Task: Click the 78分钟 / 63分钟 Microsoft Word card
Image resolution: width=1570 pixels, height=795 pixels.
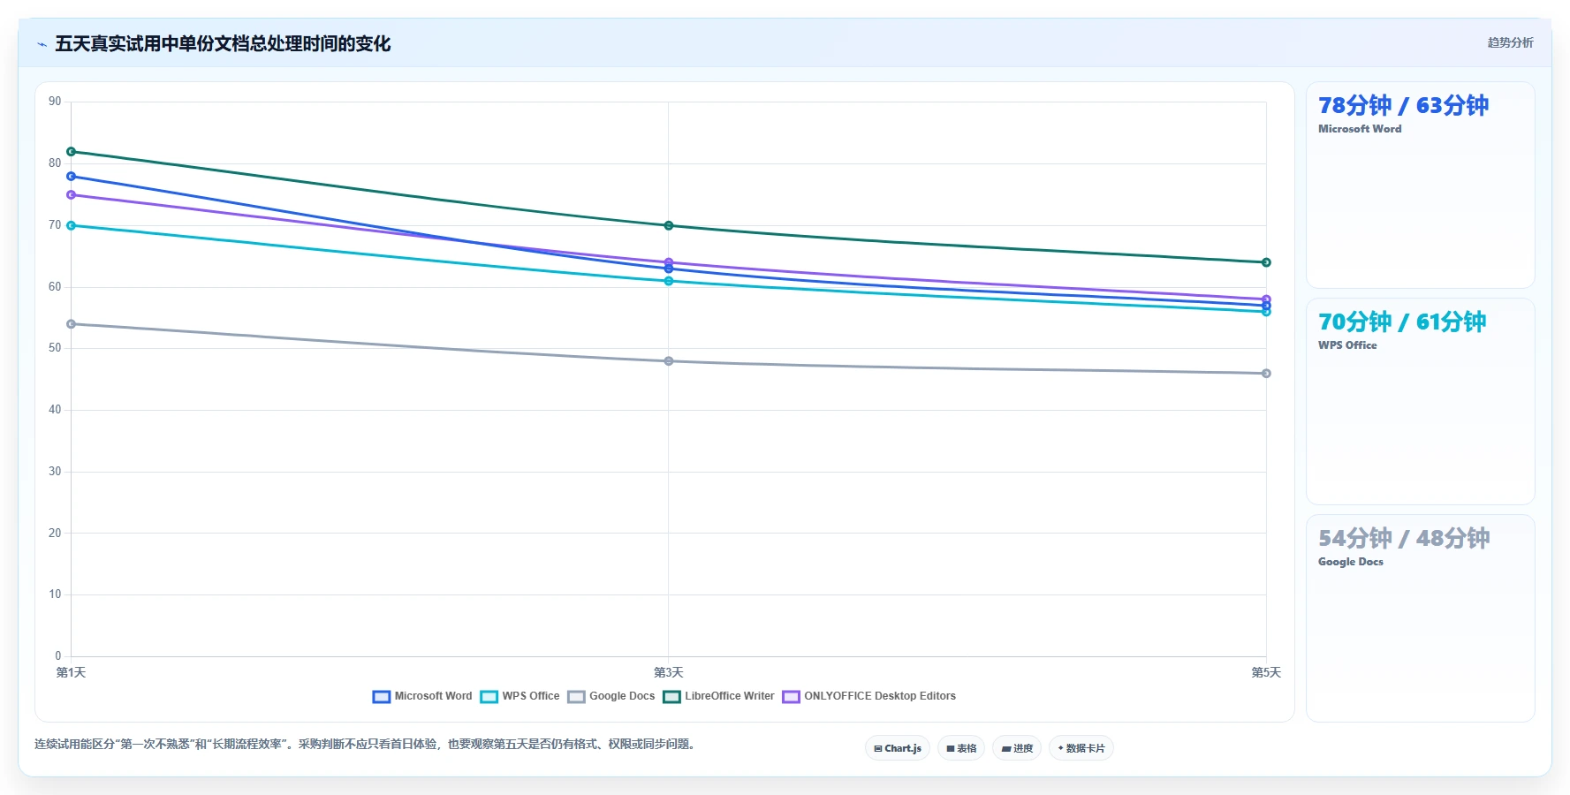Action: click(x=1420, y=185)
